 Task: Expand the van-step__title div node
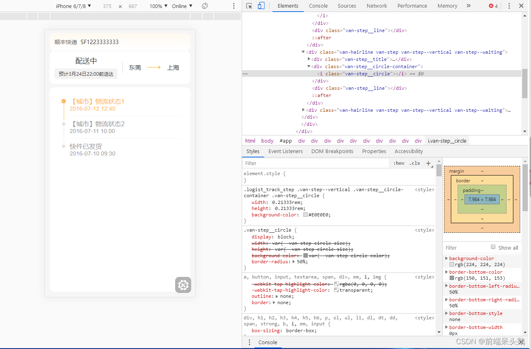click(309, 59)
